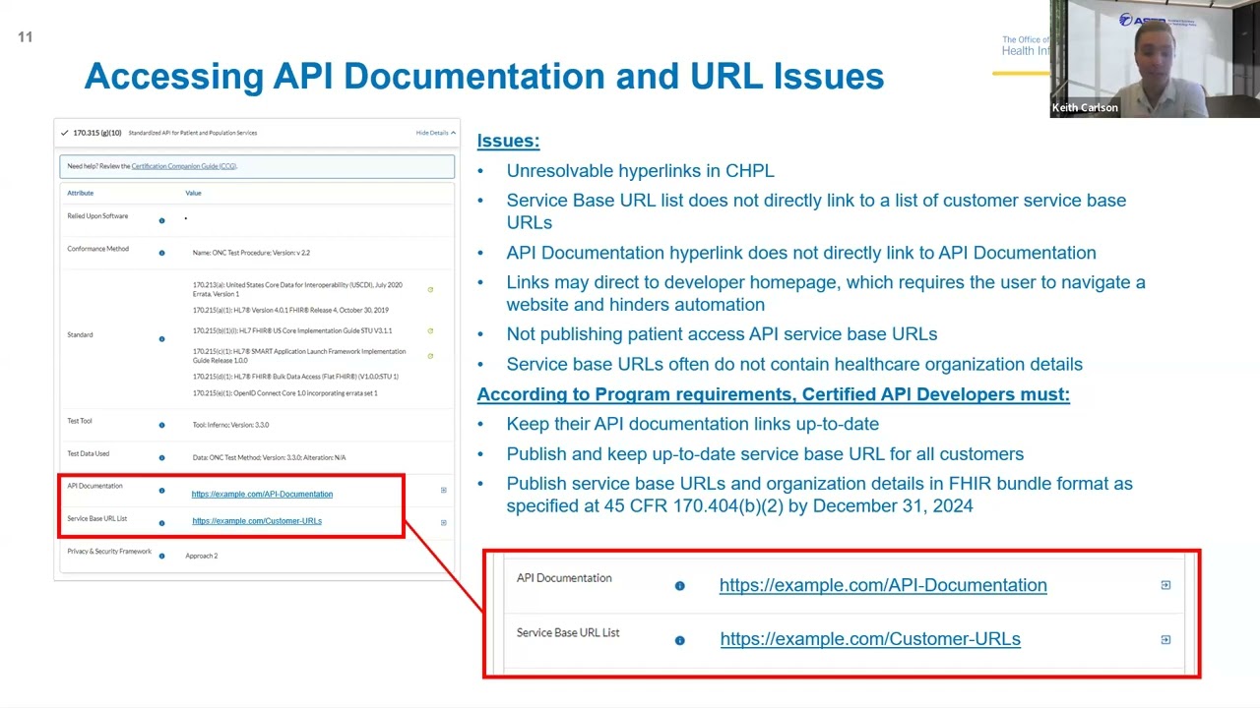Click bullet Not publishing patient access API service base URLs
This screenshot has height=708, width=1260.
click(722, 334)
